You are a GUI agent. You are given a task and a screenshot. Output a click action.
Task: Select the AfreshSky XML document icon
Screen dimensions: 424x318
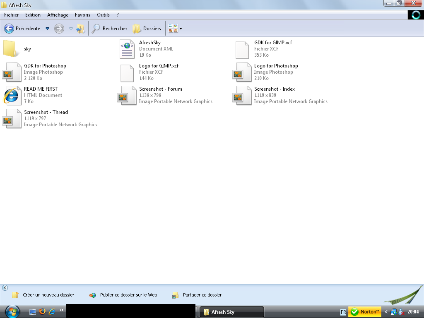tap(127, 49)
